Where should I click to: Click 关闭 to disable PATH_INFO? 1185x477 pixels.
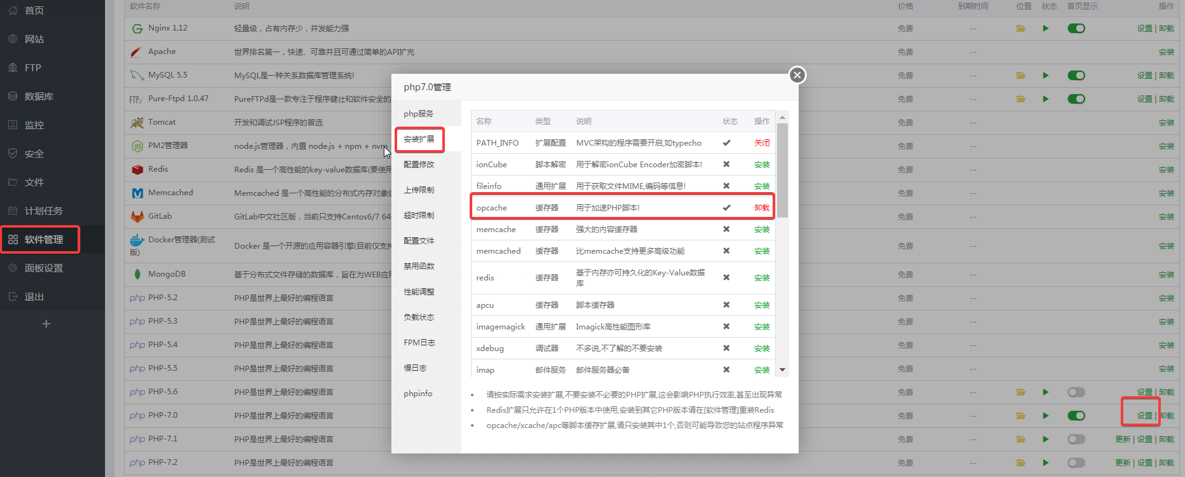pos(762,143)
